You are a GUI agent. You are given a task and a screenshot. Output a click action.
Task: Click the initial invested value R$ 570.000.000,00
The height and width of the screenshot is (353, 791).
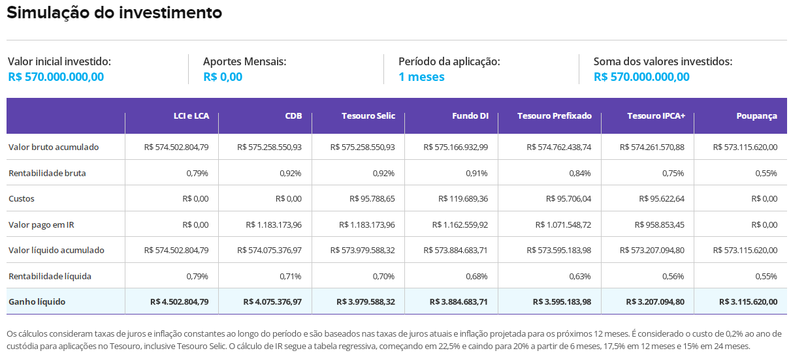pos(56,77)
